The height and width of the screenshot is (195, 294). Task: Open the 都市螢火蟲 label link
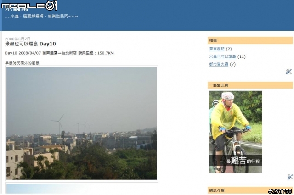tap(219, 64)
